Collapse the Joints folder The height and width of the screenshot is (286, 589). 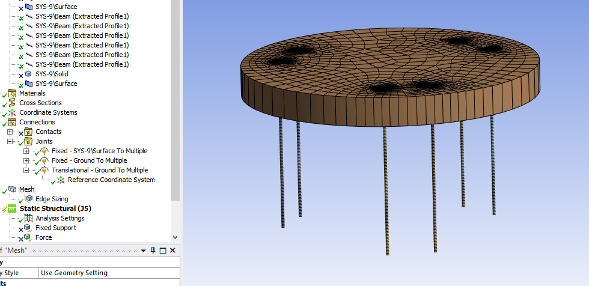tap(10, 141)
